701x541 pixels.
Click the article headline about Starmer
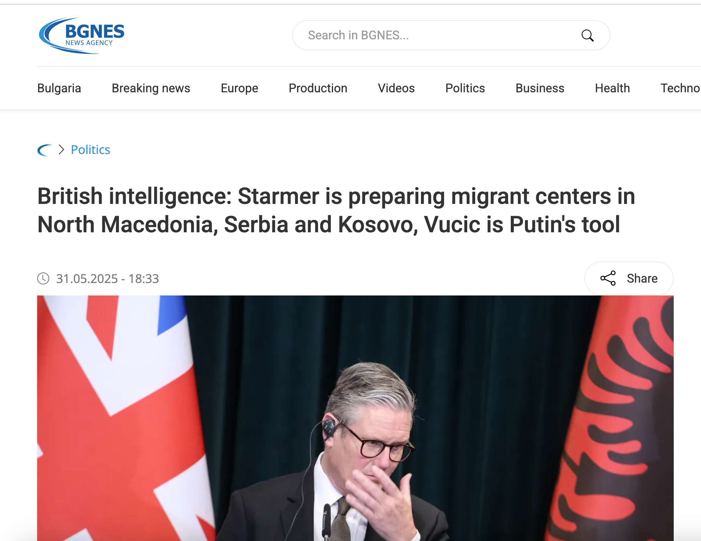click(x=336, y=210)
